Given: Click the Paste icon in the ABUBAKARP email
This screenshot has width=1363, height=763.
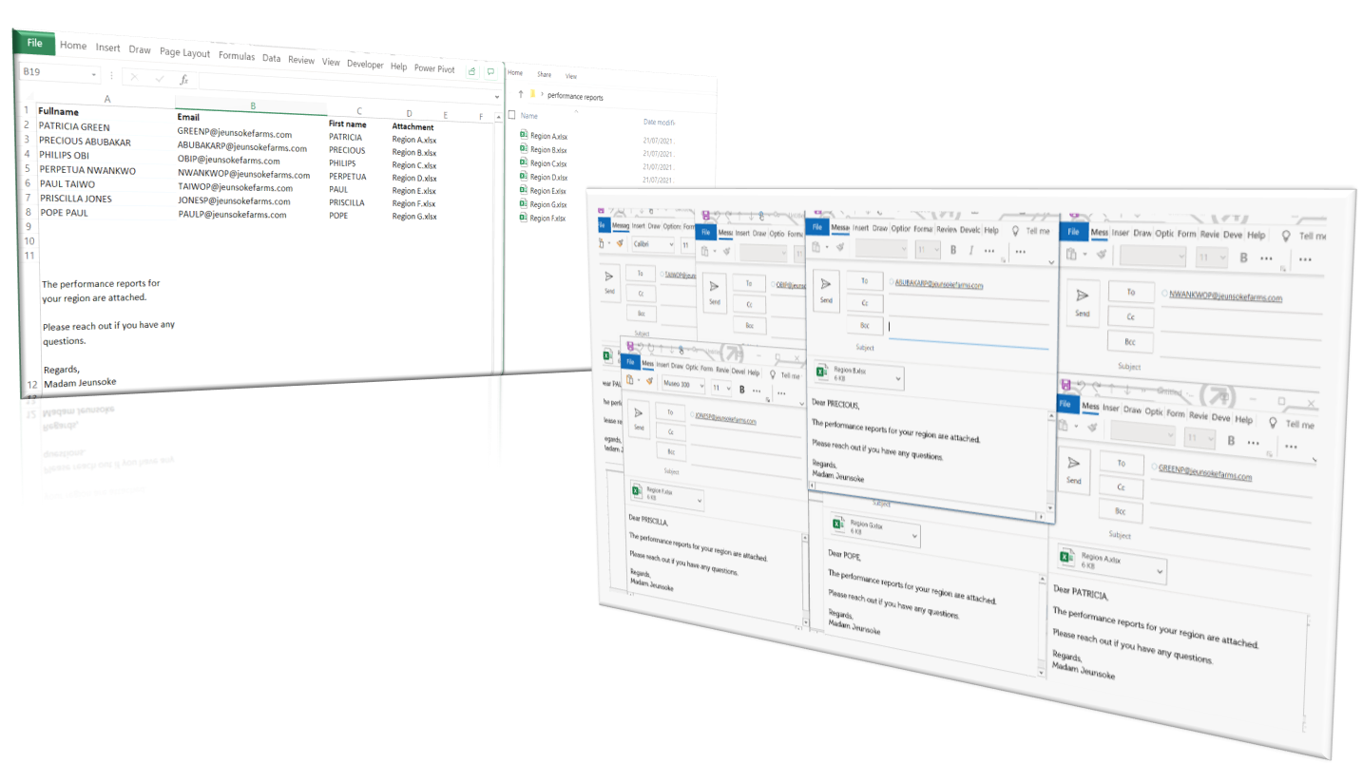Looking at the screenshot, I should click(x=816, y=249).
